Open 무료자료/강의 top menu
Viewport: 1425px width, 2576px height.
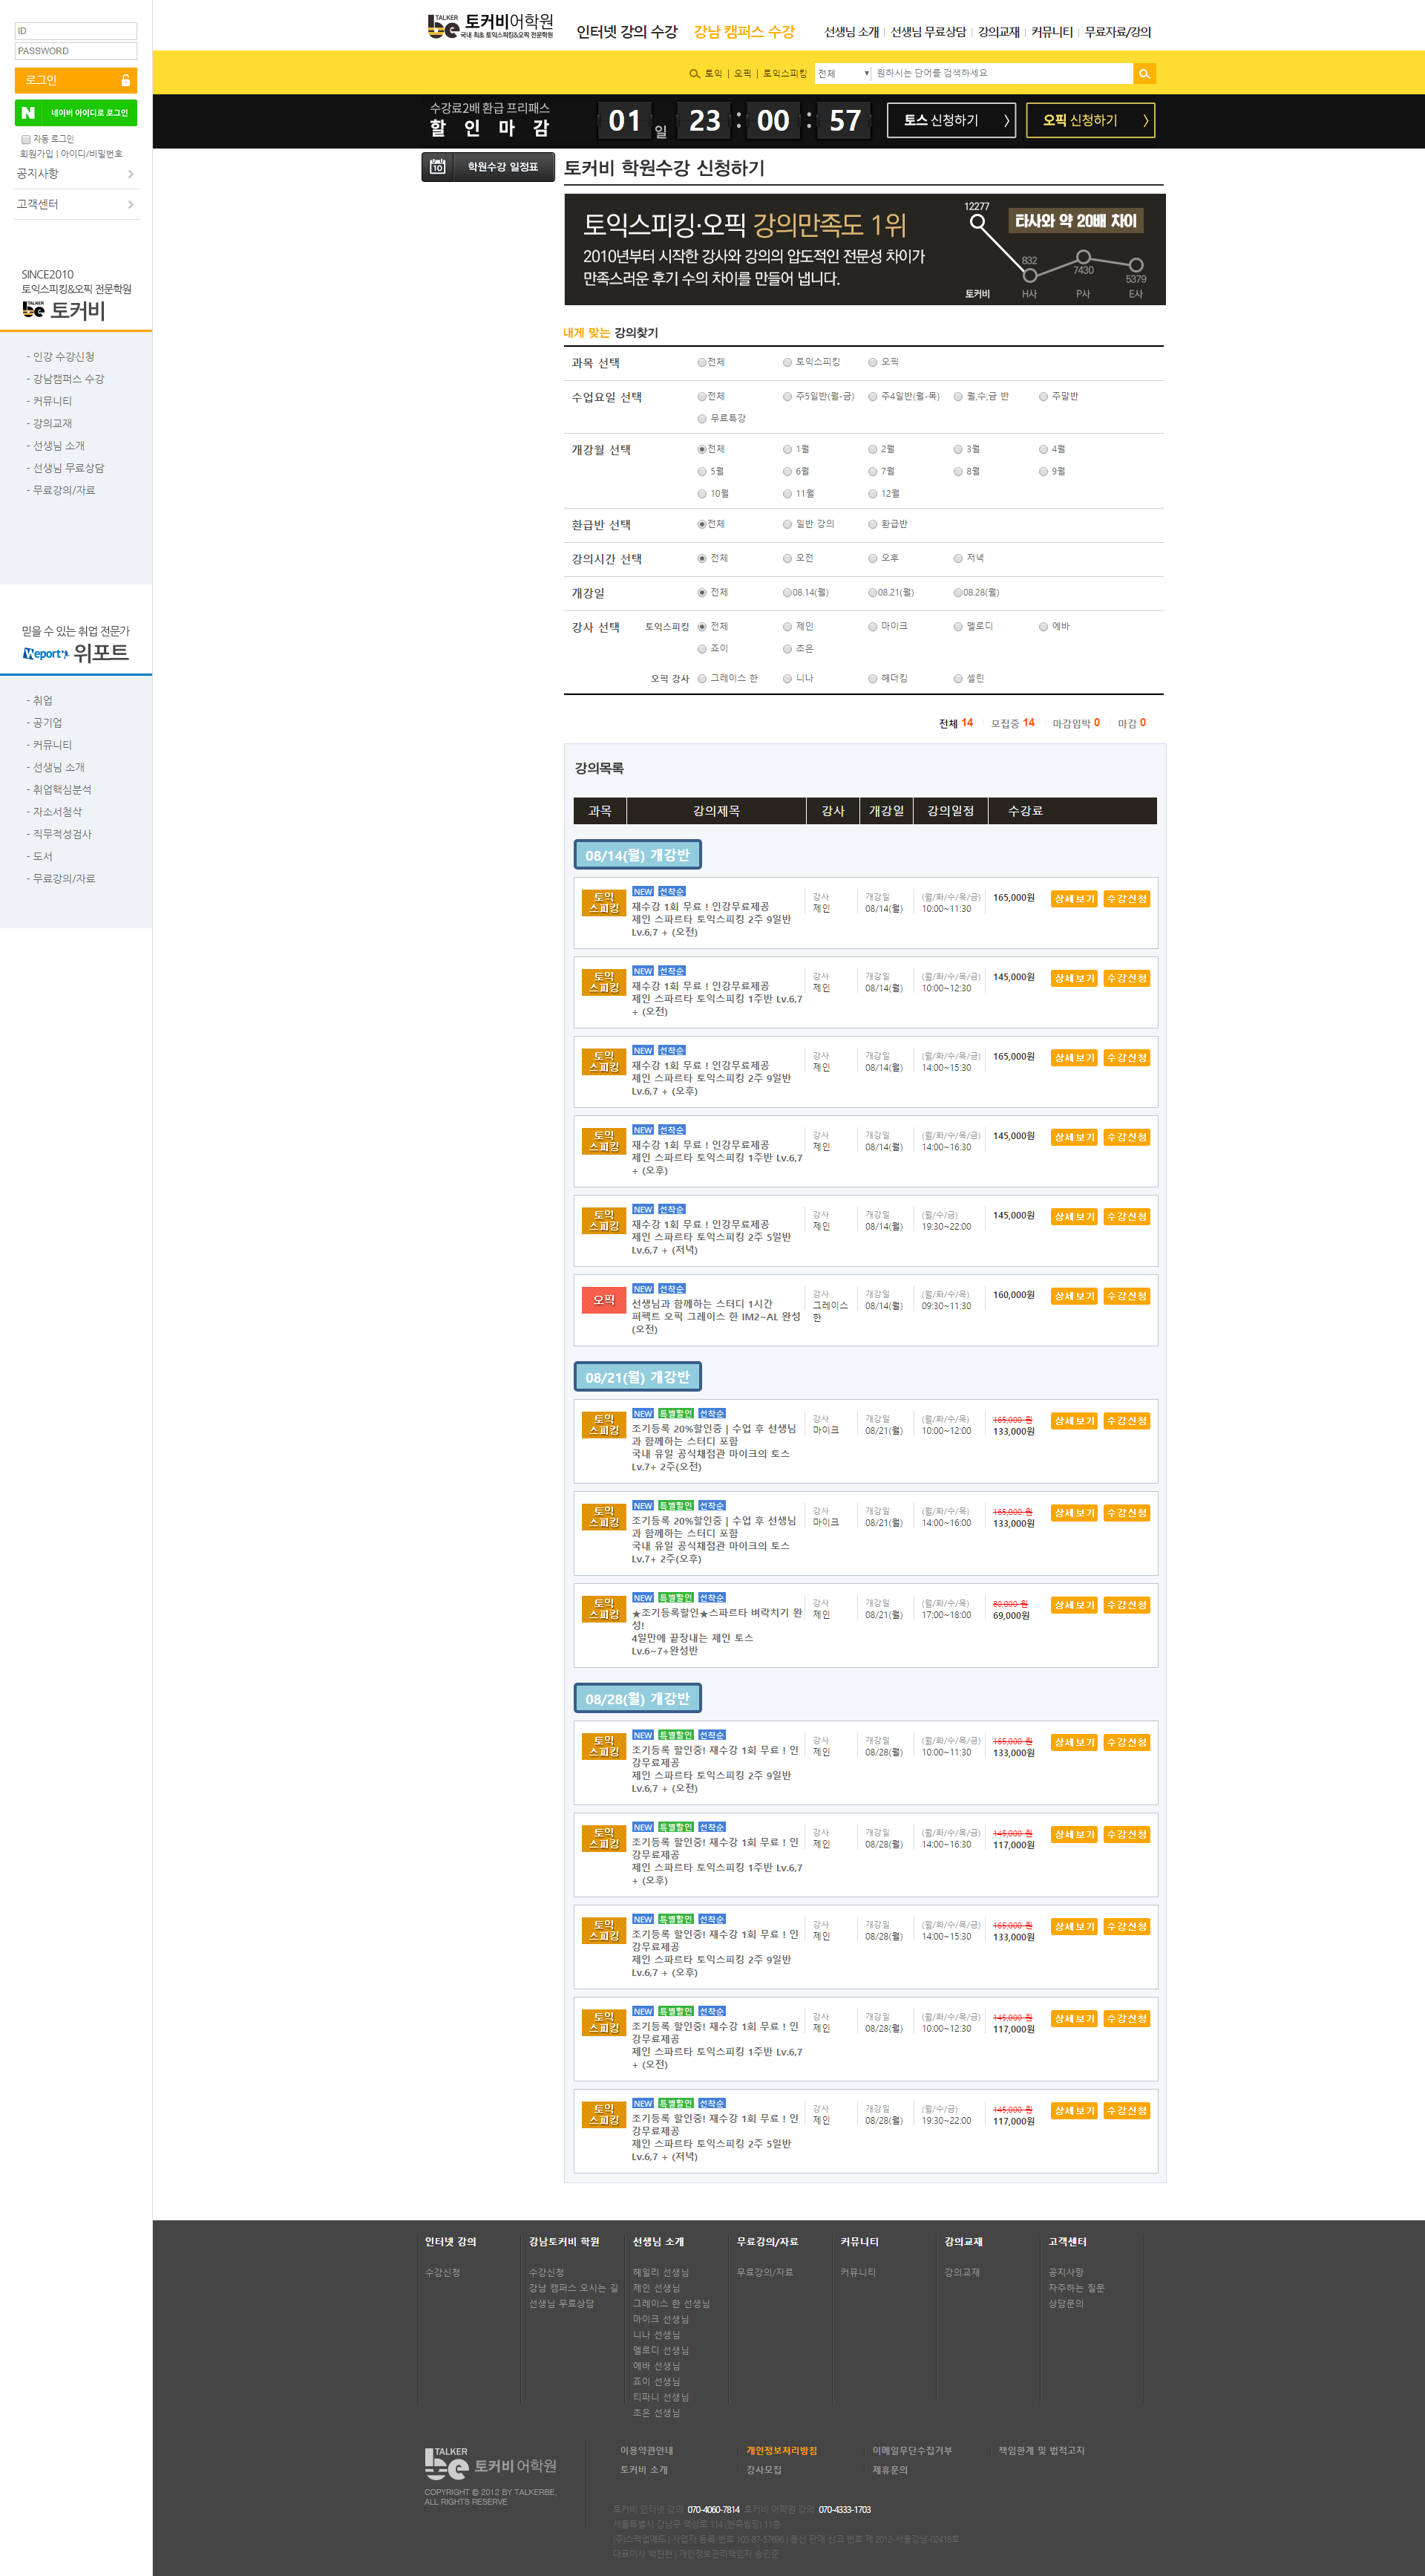point(1117,32)
